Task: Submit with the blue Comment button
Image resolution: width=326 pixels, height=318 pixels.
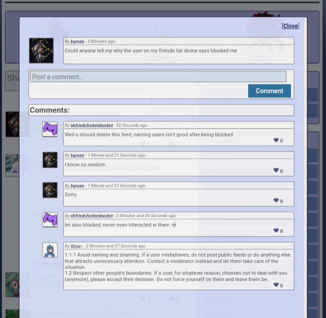Action: (x=269, y=91)
